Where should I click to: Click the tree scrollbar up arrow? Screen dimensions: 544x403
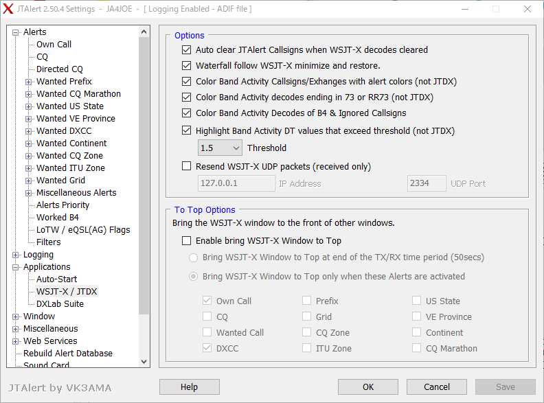coord(144,32)
